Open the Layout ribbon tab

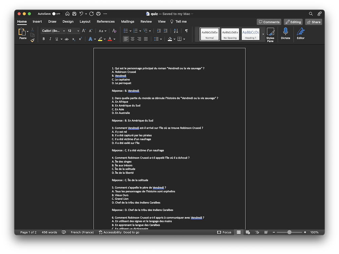tap(85, 22)
